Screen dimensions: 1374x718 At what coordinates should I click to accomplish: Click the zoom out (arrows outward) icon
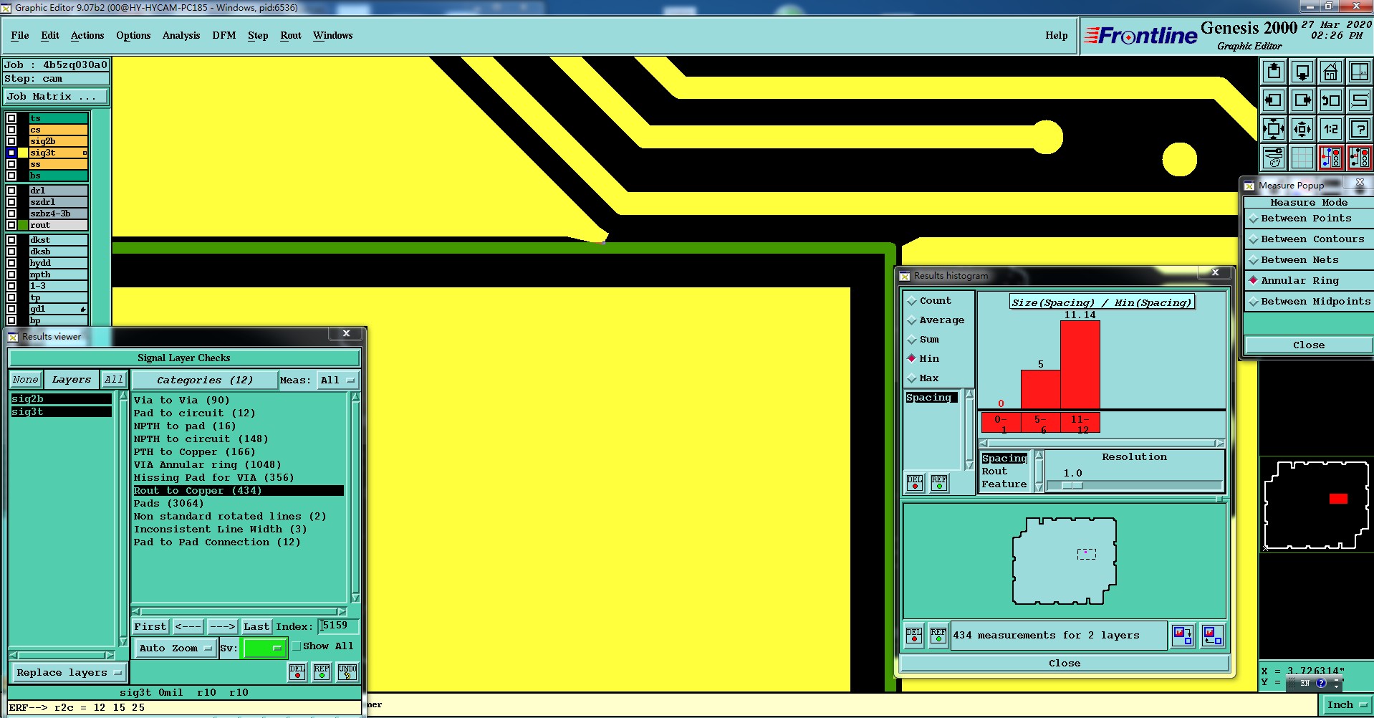point(1302,129)
